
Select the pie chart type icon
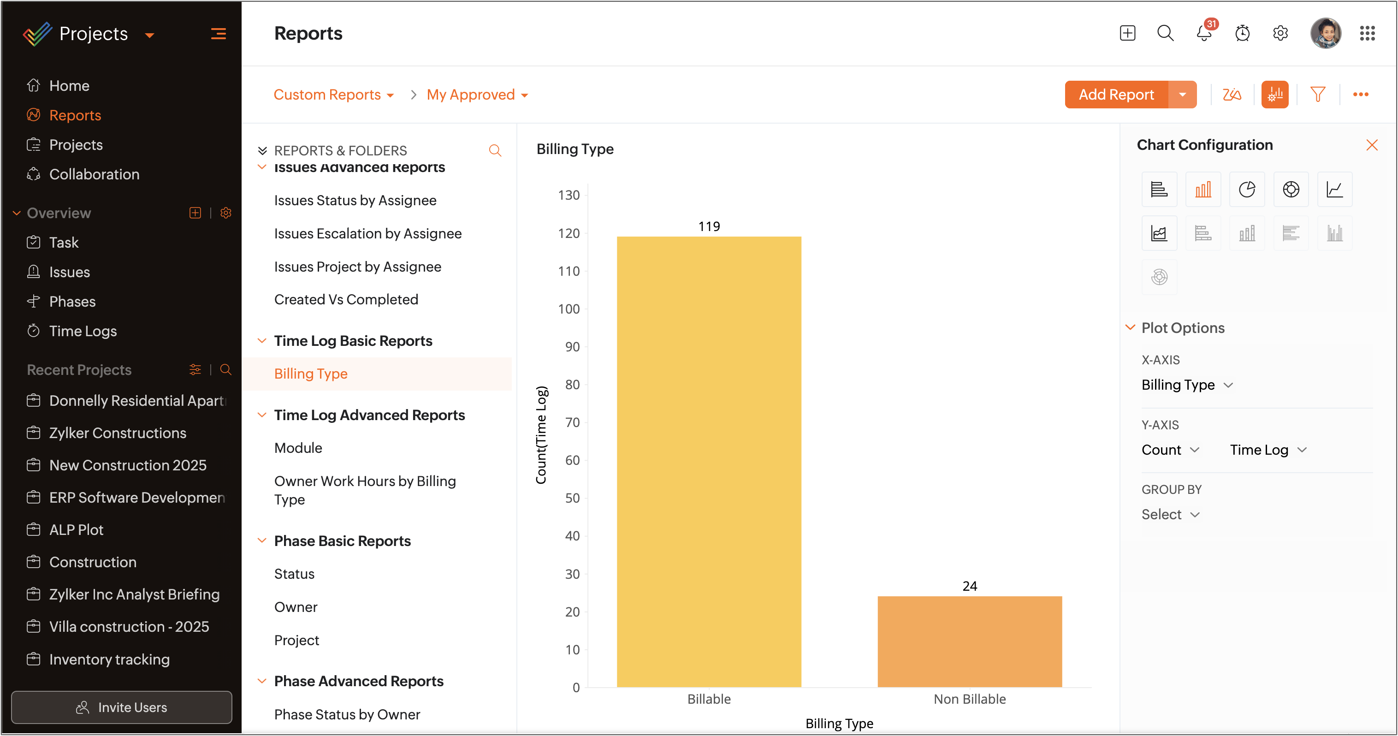pos(1247,190)
